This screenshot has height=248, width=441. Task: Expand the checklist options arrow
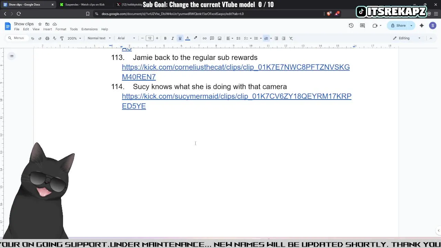point(250,38)
